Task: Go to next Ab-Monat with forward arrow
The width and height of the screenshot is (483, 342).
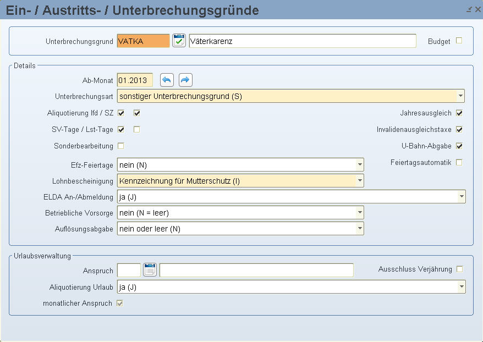Action: 185,80
